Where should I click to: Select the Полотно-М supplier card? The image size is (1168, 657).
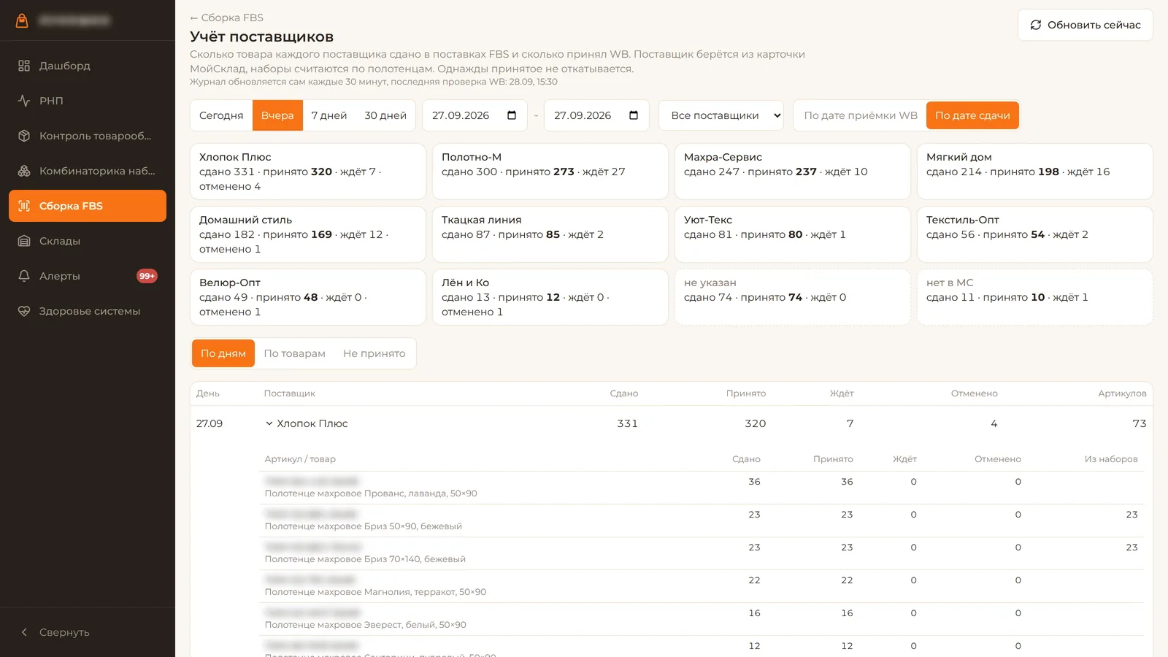(550, 172)
